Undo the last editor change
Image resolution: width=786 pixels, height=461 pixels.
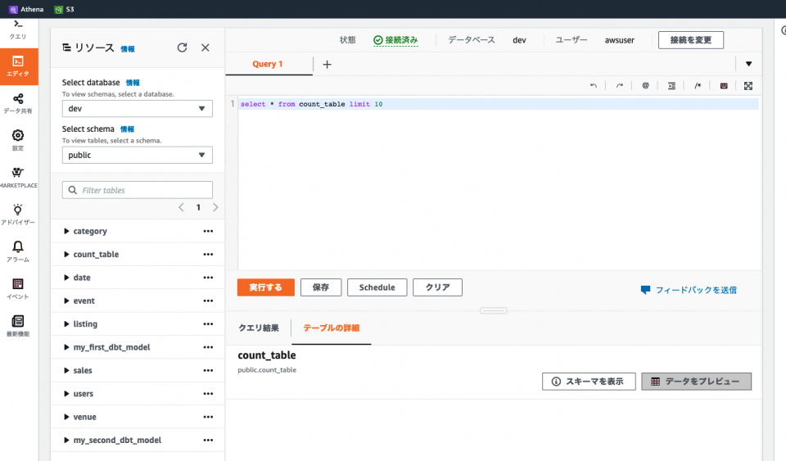(x=594, y=86)
